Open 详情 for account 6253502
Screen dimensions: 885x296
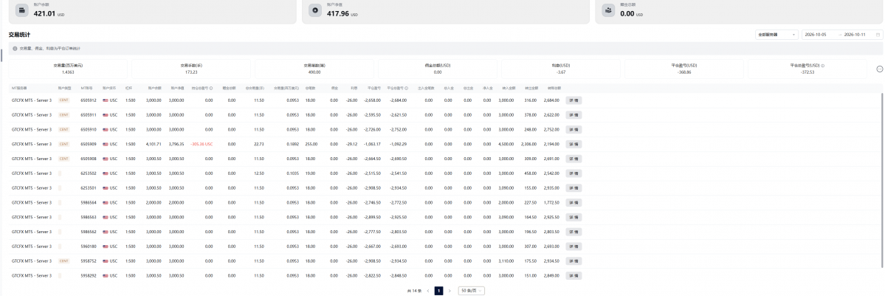[x=574, y=173]
